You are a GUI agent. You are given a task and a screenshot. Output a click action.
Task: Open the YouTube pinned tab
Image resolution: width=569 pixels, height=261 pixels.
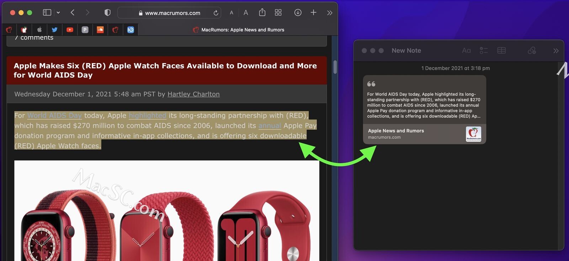(70, 30)
